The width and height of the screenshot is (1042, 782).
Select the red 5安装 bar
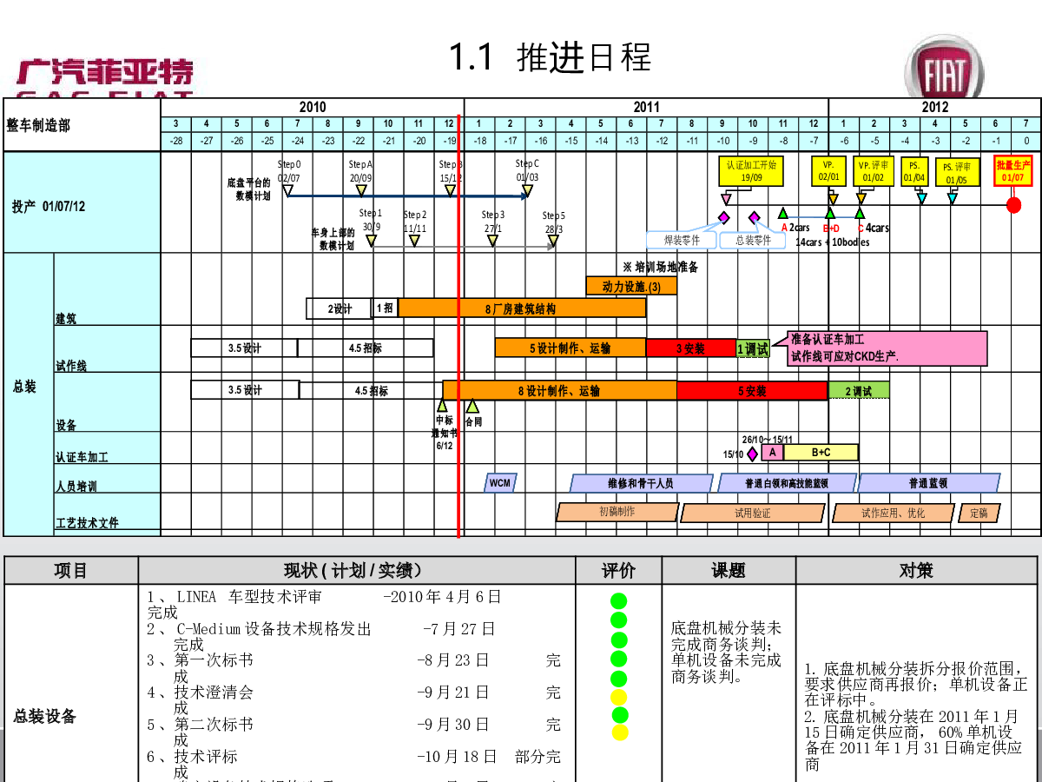(753, 390)
